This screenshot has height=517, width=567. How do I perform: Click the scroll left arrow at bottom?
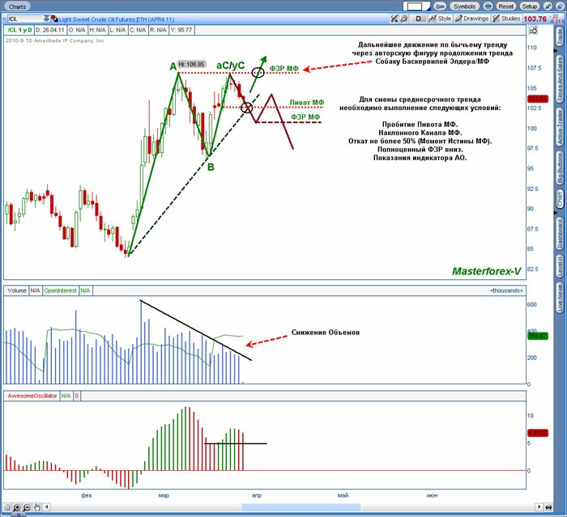[47, 507]
